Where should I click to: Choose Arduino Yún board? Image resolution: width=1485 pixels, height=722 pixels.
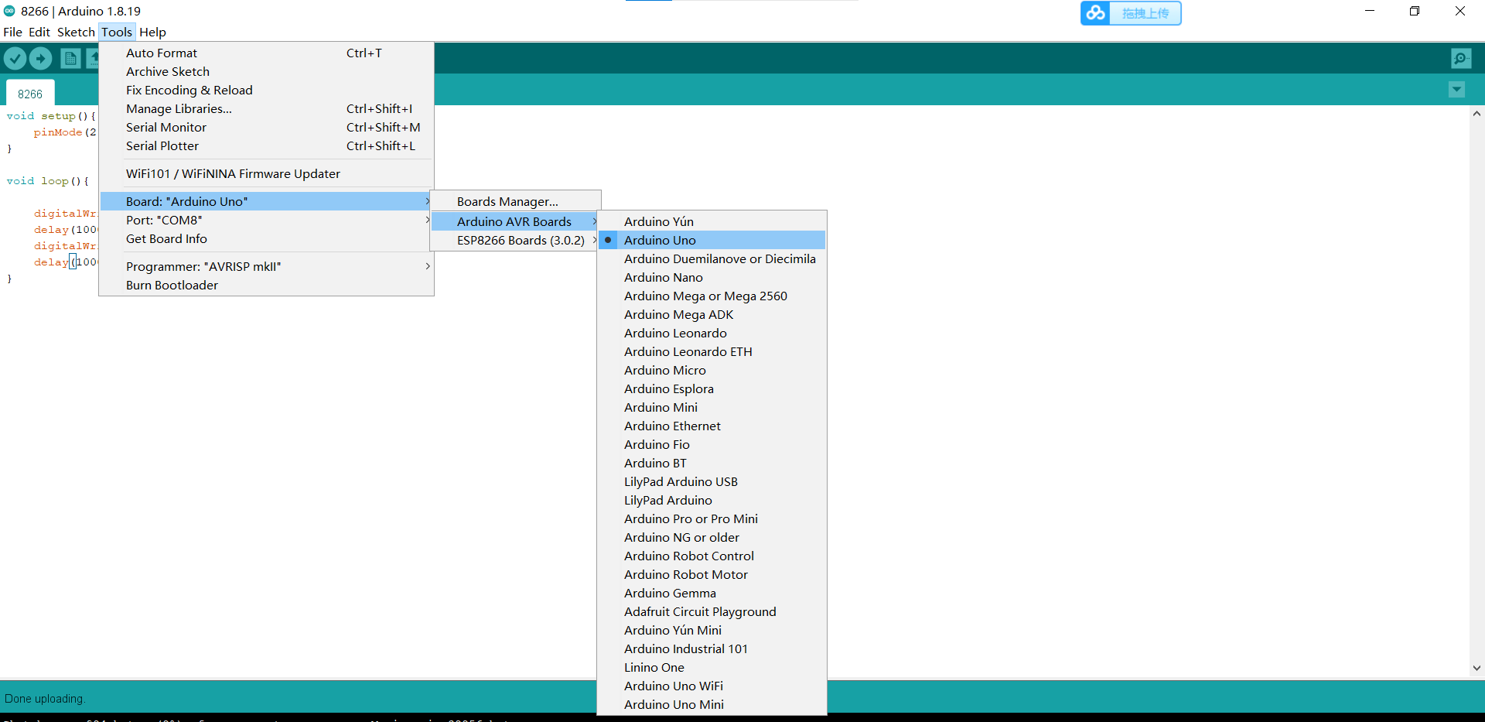click(x=712, y=221)
